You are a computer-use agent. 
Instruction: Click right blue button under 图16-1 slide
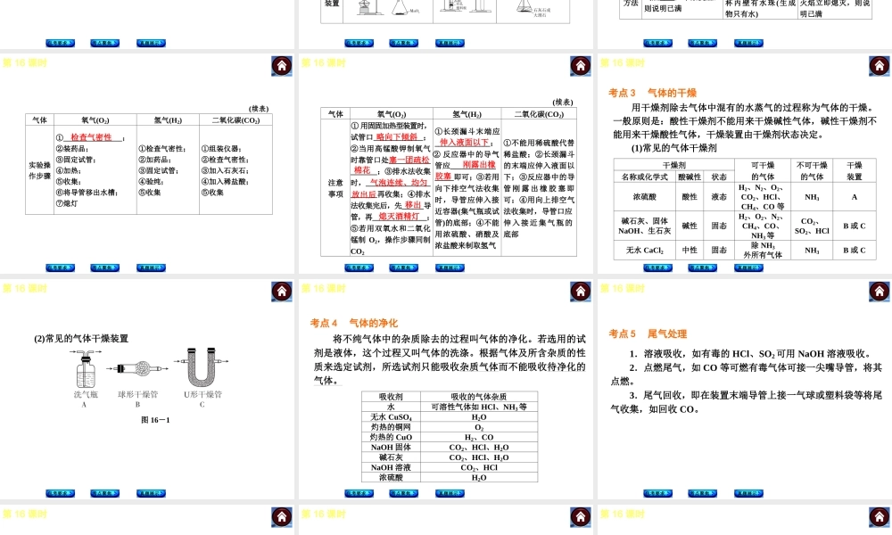(x=151, y=493)
